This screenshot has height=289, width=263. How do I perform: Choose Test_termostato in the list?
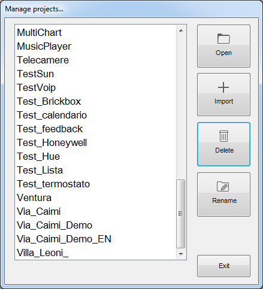pyautogui.click(x=96, y=184)
